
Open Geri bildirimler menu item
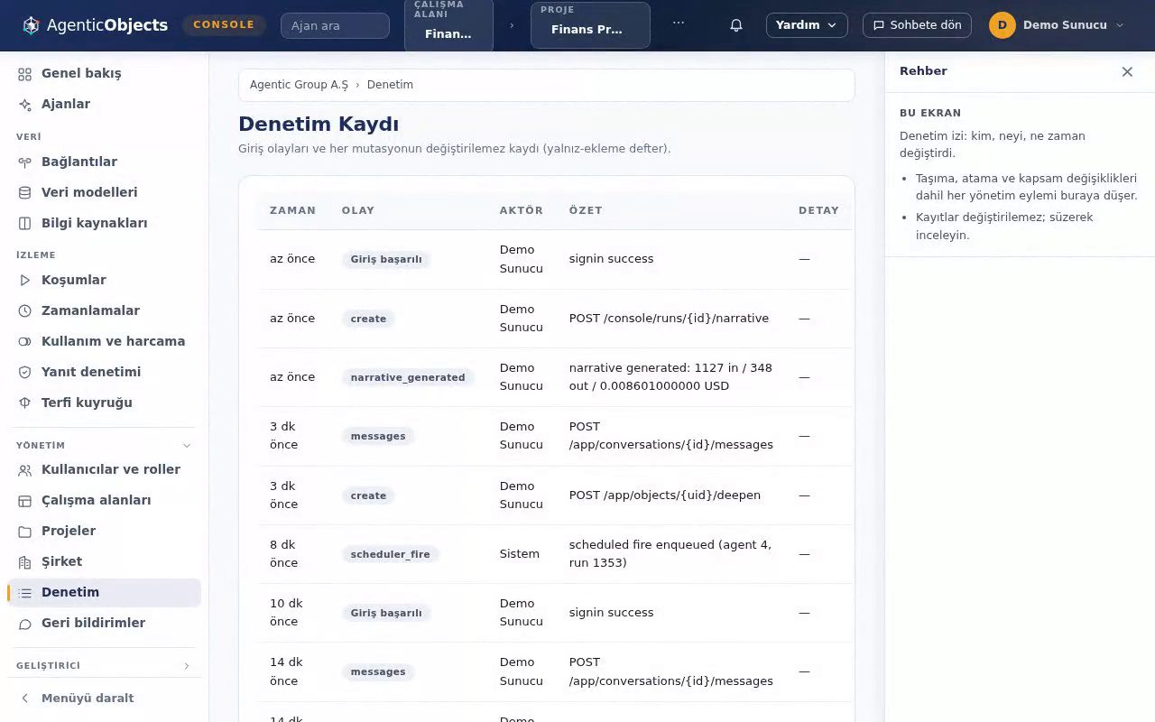(105, 624)
